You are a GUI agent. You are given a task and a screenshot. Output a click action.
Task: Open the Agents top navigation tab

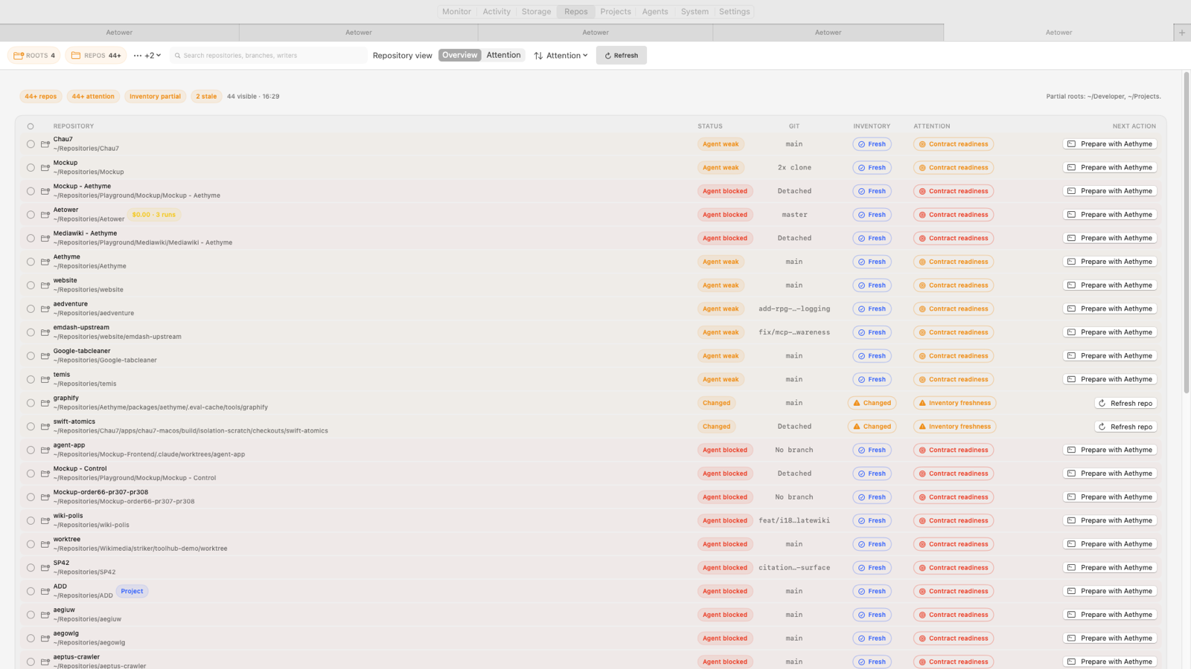click(655, 11)
